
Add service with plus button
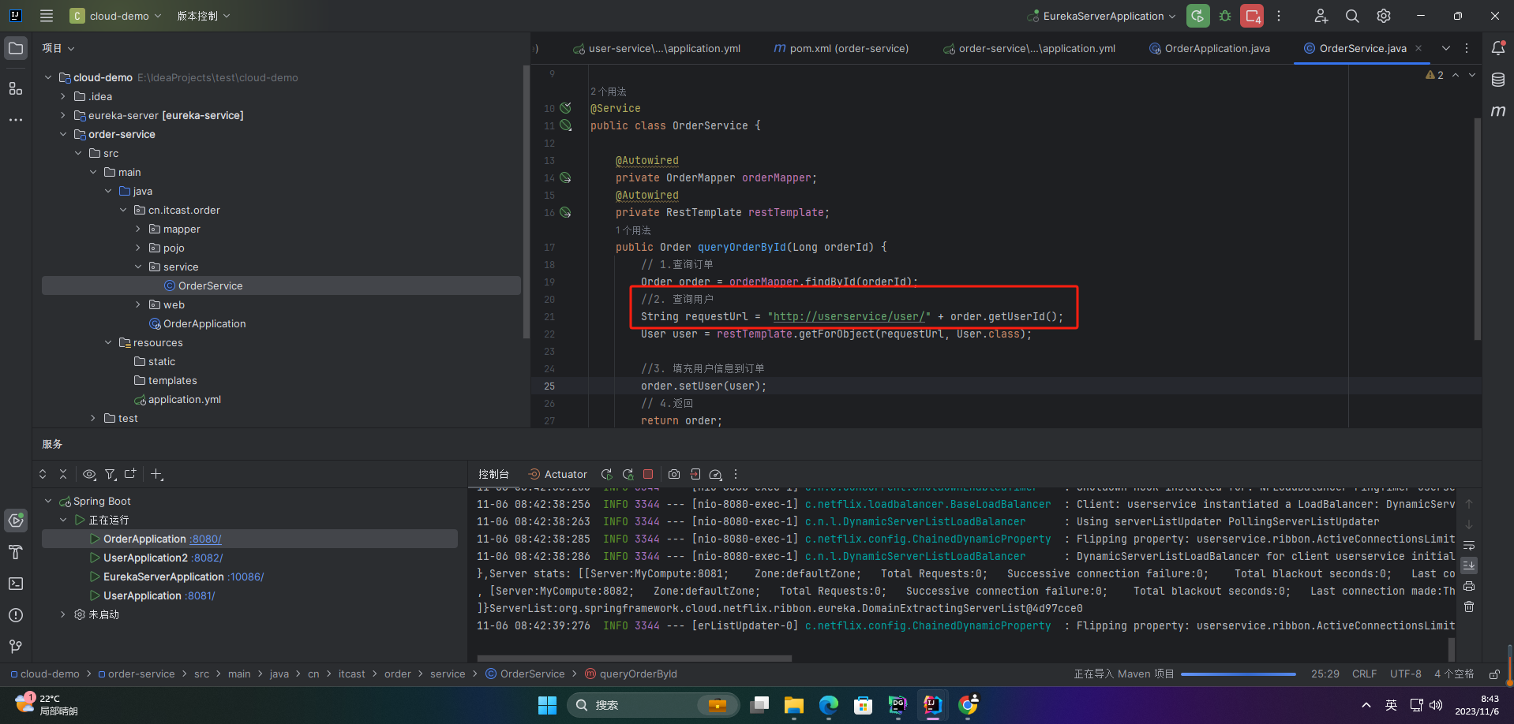coord(157,474)
